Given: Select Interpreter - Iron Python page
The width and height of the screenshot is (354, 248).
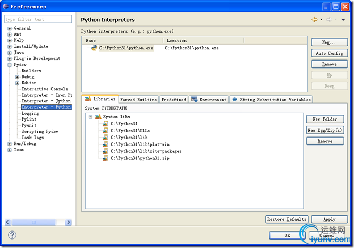Looking at the screenshot, I should click(x=46, y=95).
